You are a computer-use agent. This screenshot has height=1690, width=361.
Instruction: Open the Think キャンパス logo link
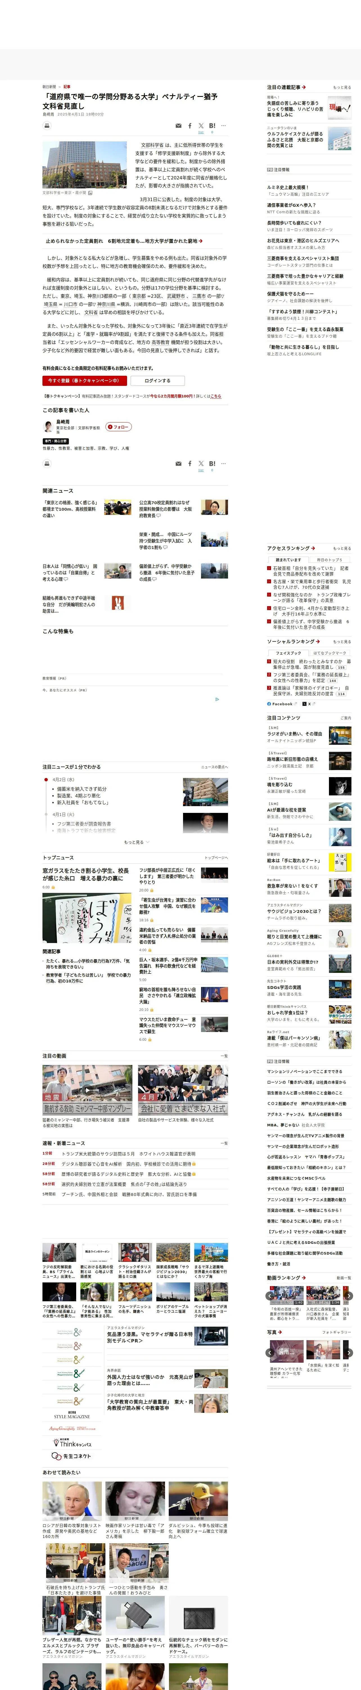click(71, 1443)
